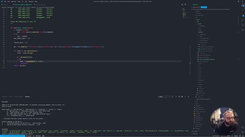This screenshot has height=137, width=245.
Task: Maximize the terminal panel size
Action: (x=185, y=97)
